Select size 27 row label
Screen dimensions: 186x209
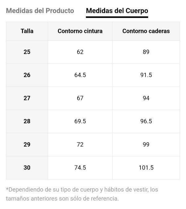[x=27, y=98]
